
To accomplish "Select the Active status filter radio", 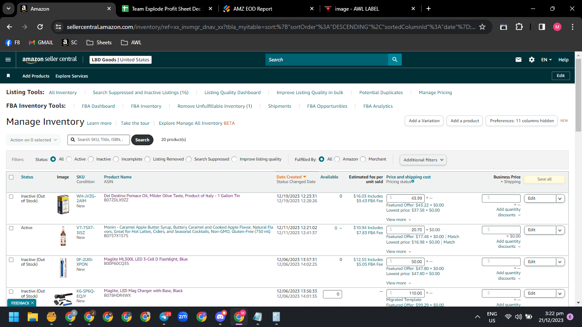I will tap(69, 159).
